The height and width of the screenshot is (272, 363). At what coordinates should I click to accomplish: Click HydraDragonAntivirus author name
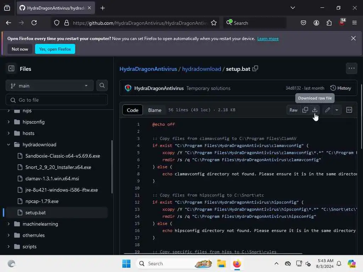[x=159, y=88]
